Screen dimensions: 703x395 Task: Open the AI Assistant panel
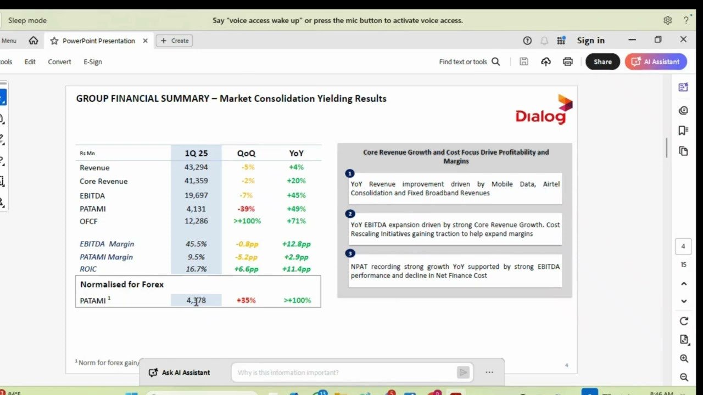[655, 61]
